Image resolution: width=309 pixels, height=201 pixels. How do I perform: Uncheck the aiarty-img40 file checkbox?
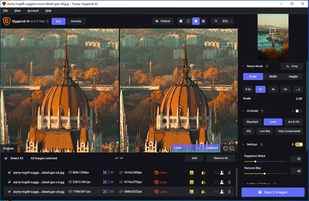[9, 182]
